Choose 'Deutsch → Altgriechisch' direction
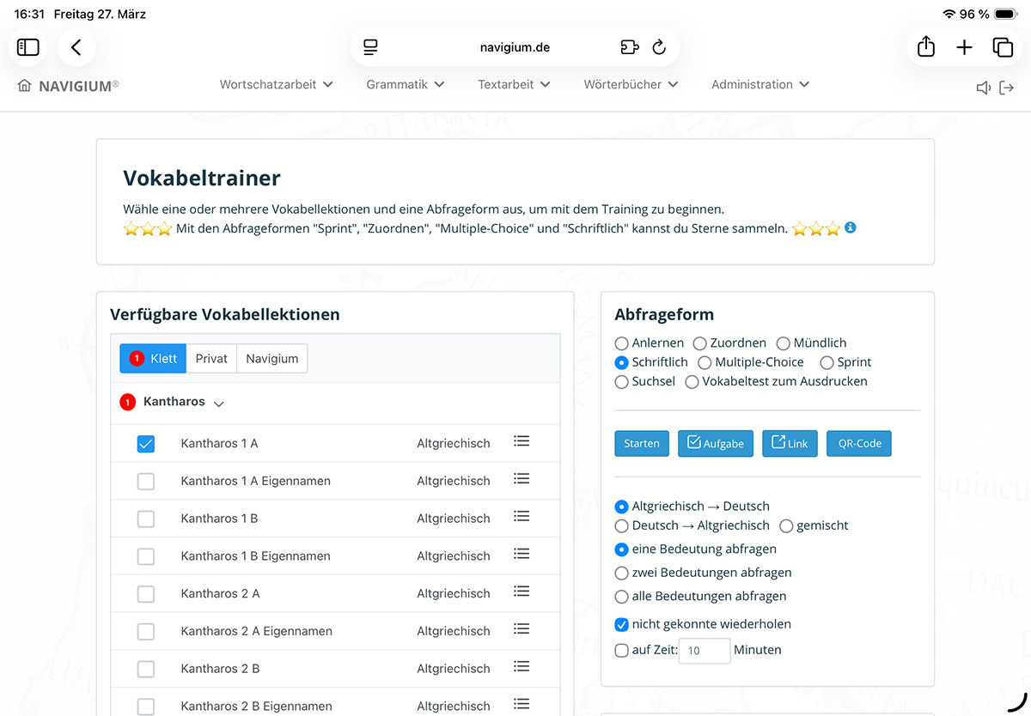Viewport: 1031px width, 716px height. tap(622, 525)
